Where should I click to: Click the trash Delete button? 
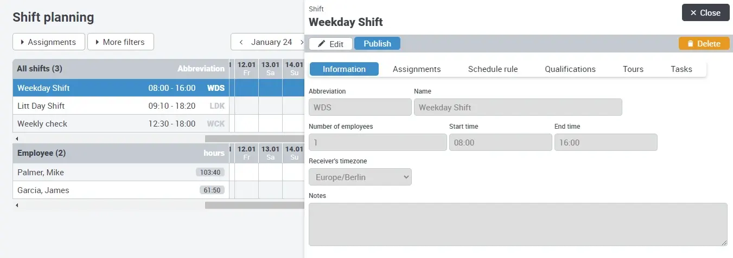click(704, 44)
